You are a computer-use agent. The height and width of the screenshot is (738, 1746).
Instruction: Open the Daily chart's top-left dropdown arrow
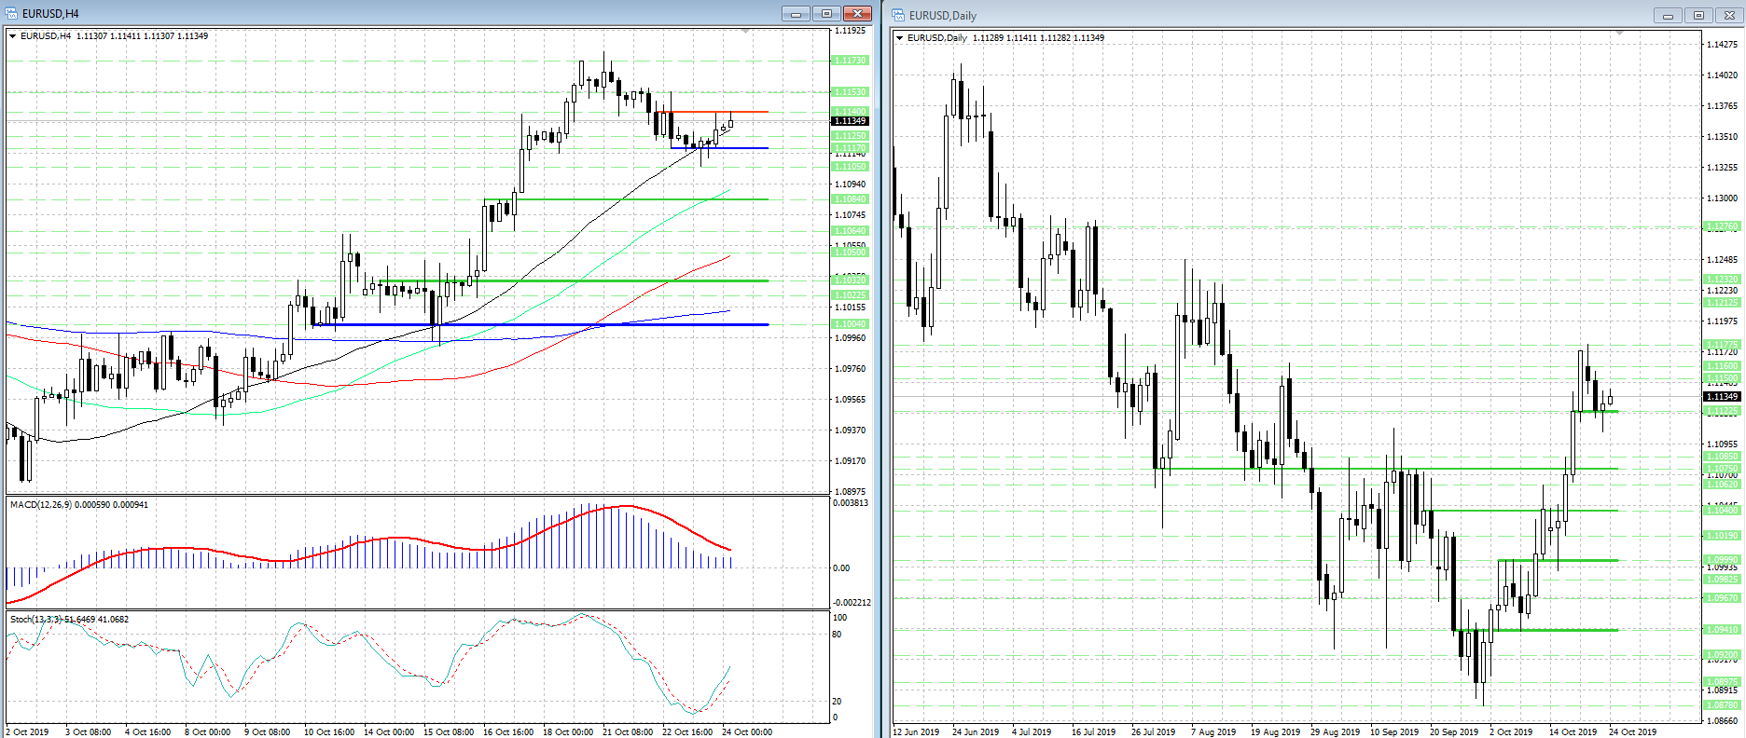(x=899, y=38)
